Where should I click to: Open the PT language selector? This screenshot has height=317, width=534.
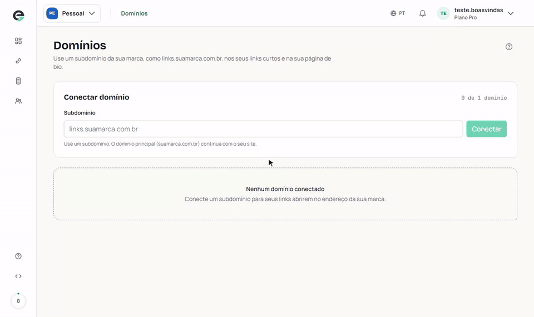pyautogui.click(x=397, y=13)
